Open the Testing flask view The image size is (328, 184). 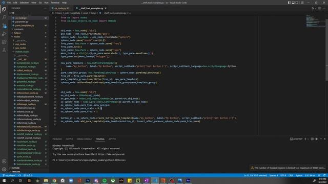tap(4, 50)
